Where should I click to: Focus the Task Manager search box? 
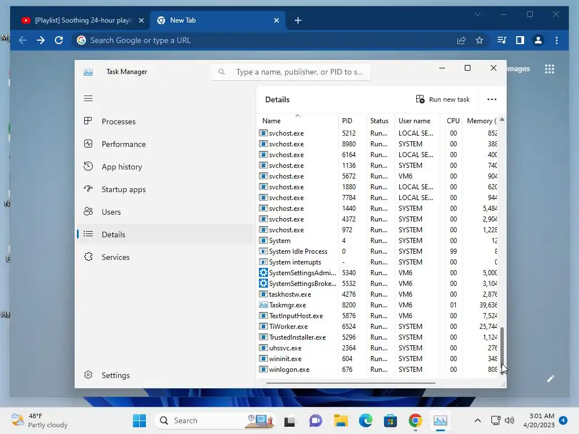pyautogui.click(x=291, y=72)
